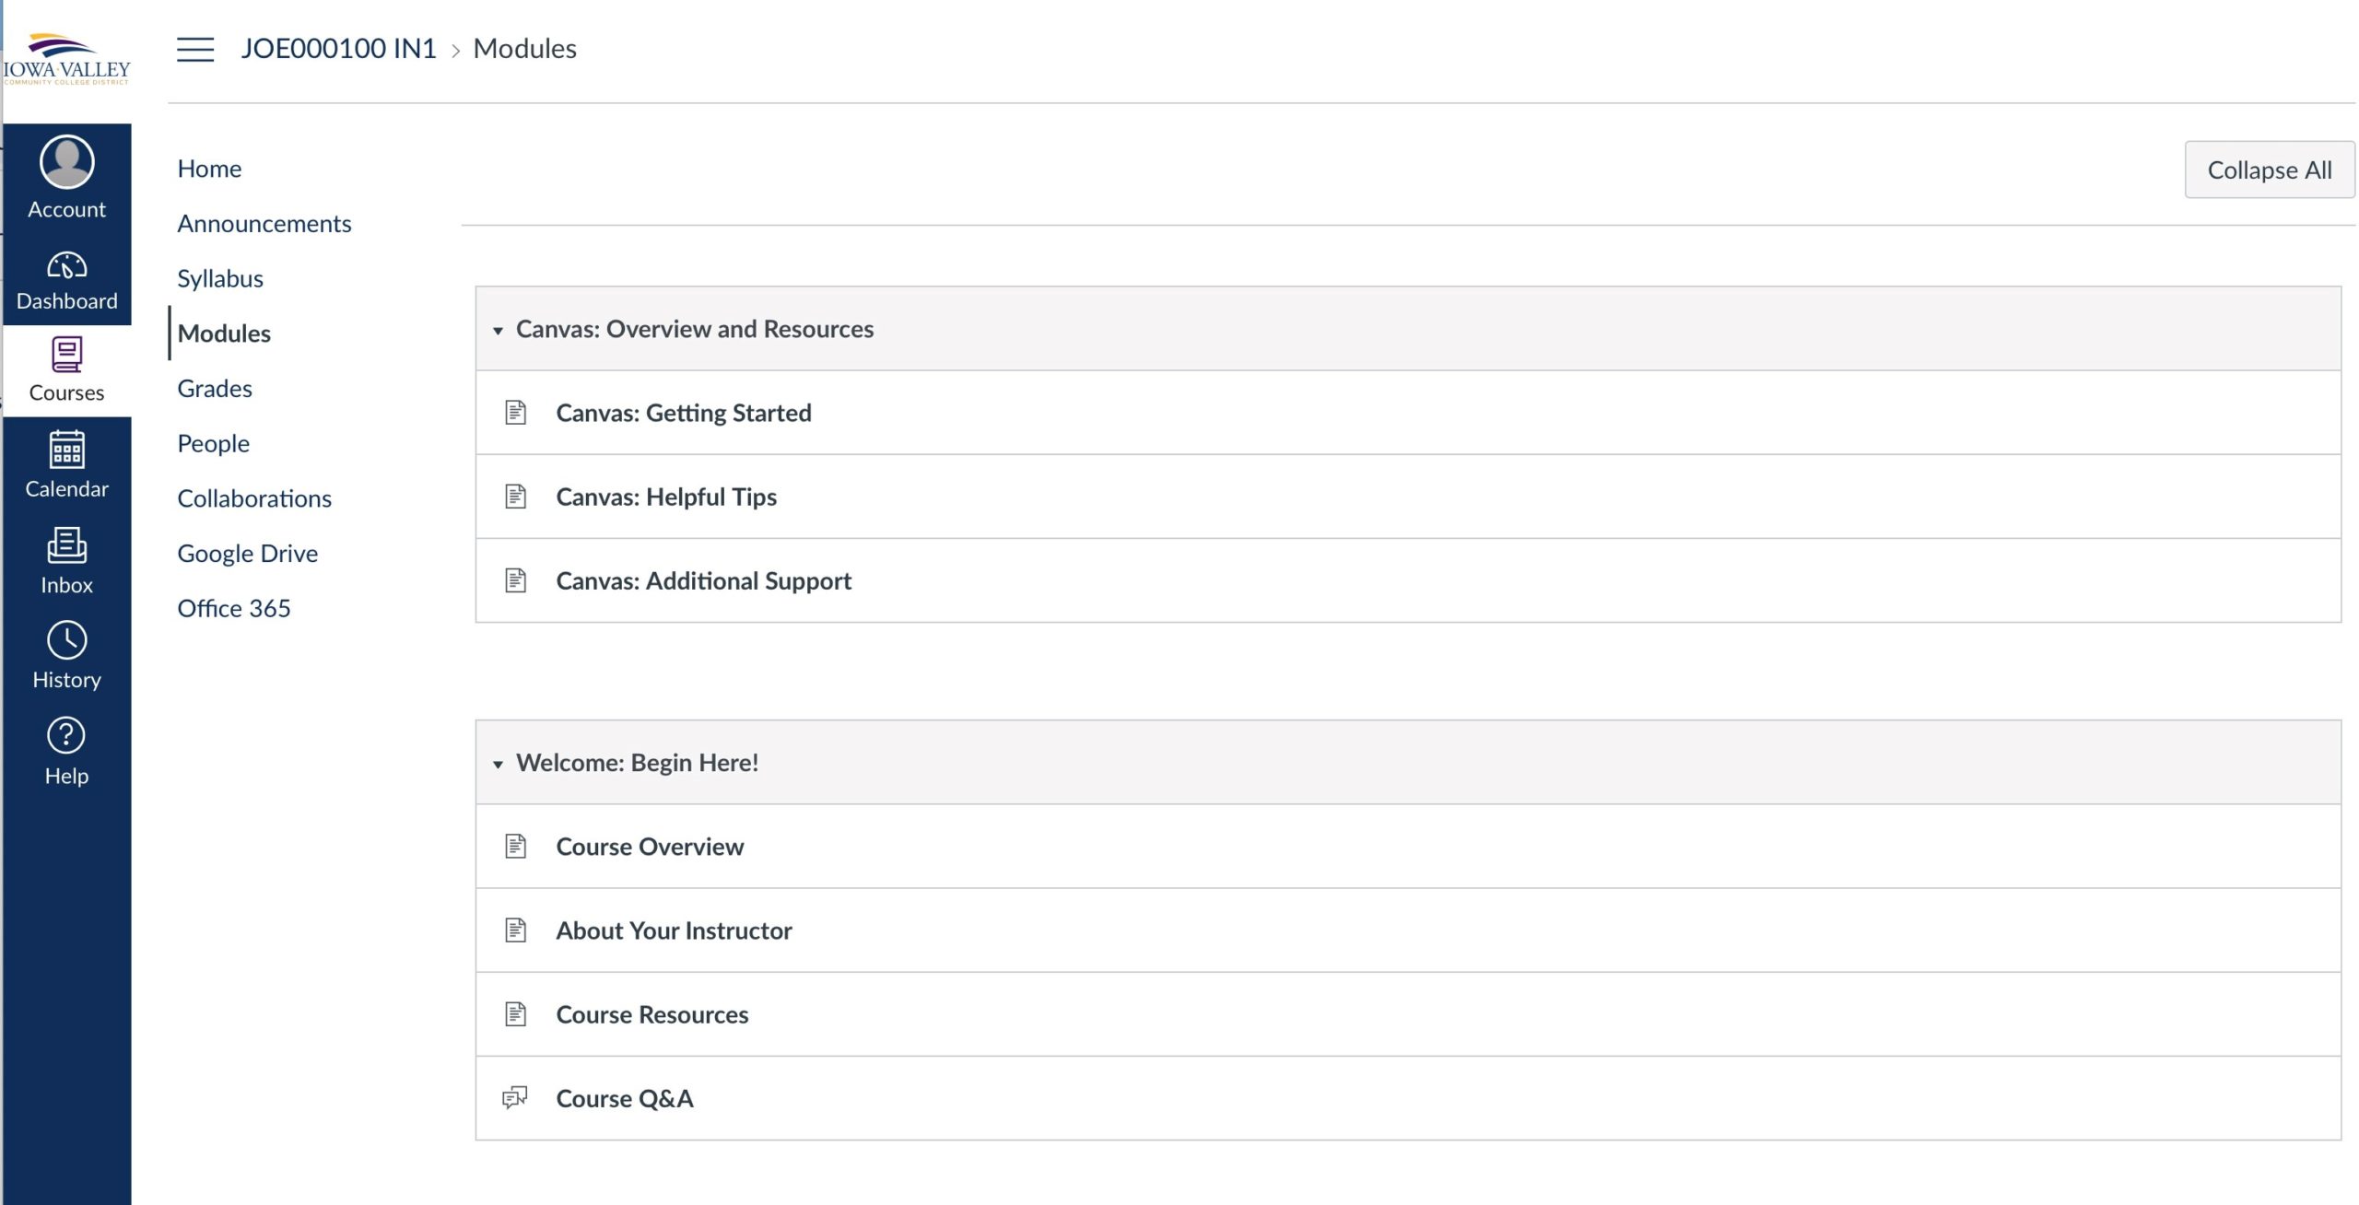
Task: Open the Google Drive navigation link
Action: (x=247, y=553)
